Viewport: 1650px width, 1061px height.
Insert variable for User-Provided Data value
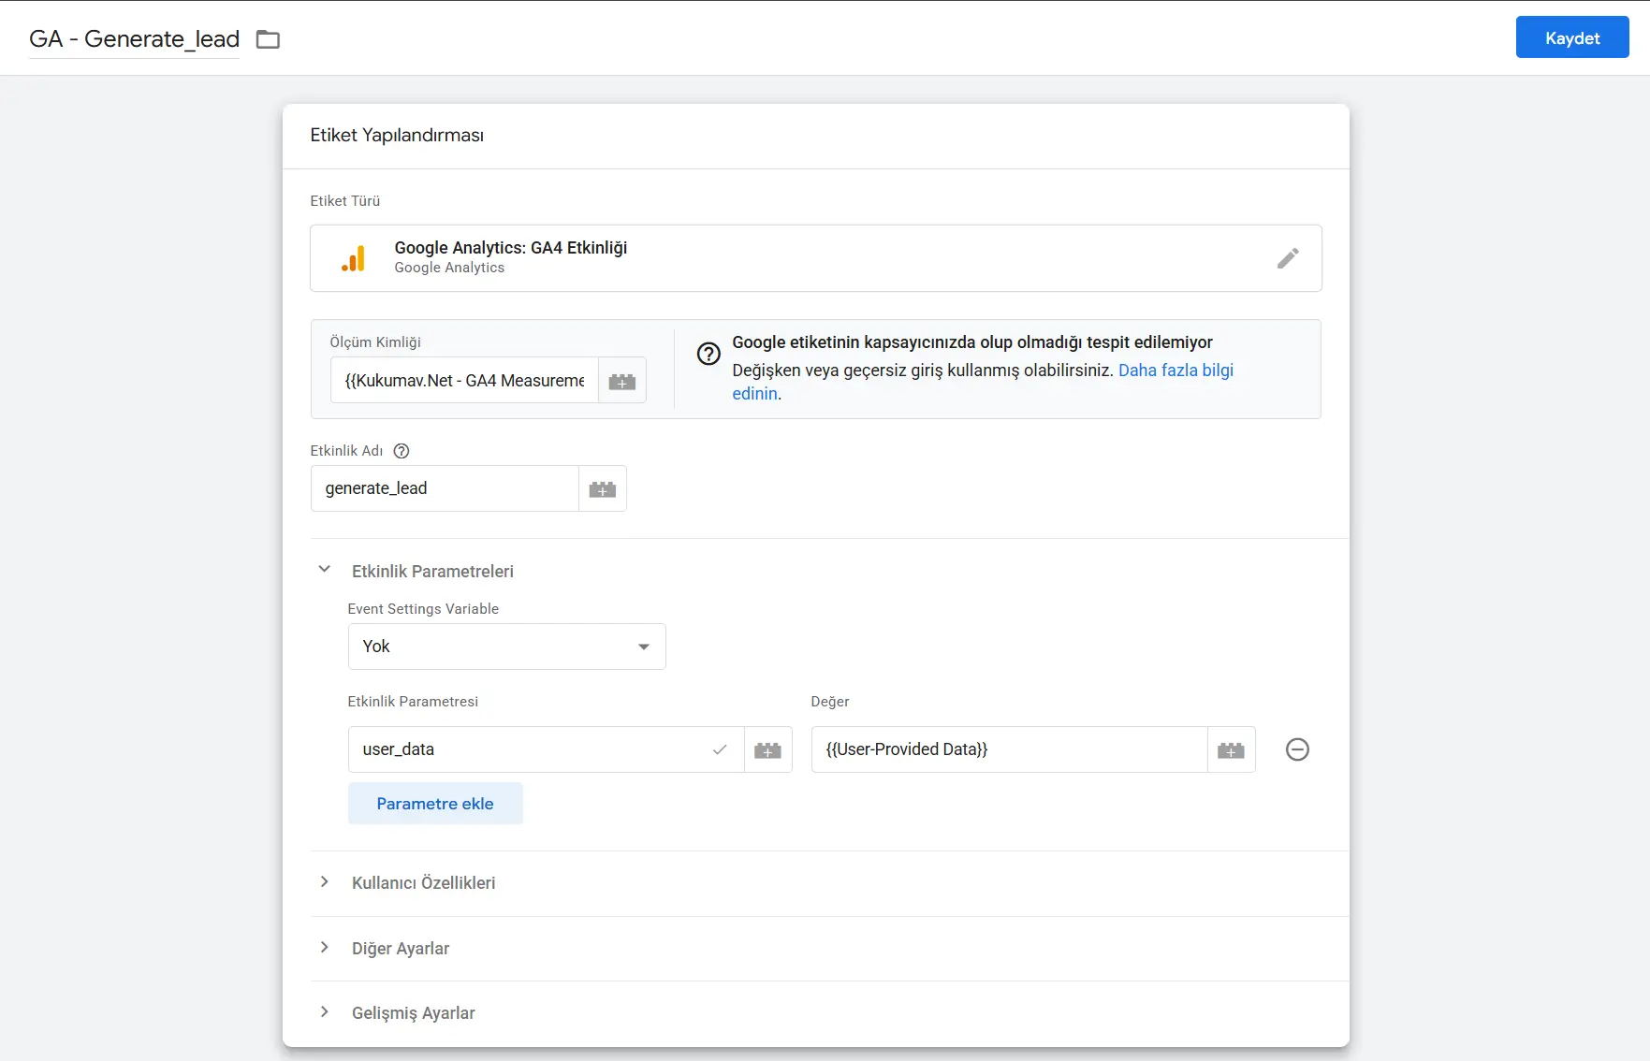[x=1231, y=749]
